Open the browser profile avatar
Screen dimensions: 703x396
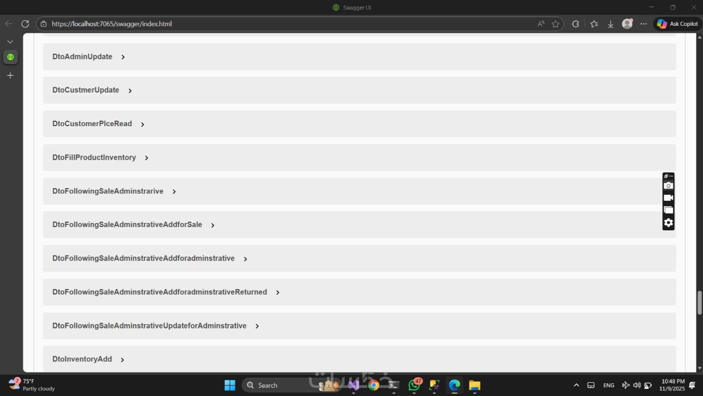click(x=627, y=24)
